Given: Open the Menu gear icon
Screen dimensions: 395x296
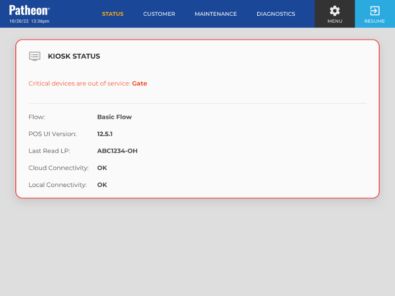Looking at the screenshot, I should click(335, 11).
